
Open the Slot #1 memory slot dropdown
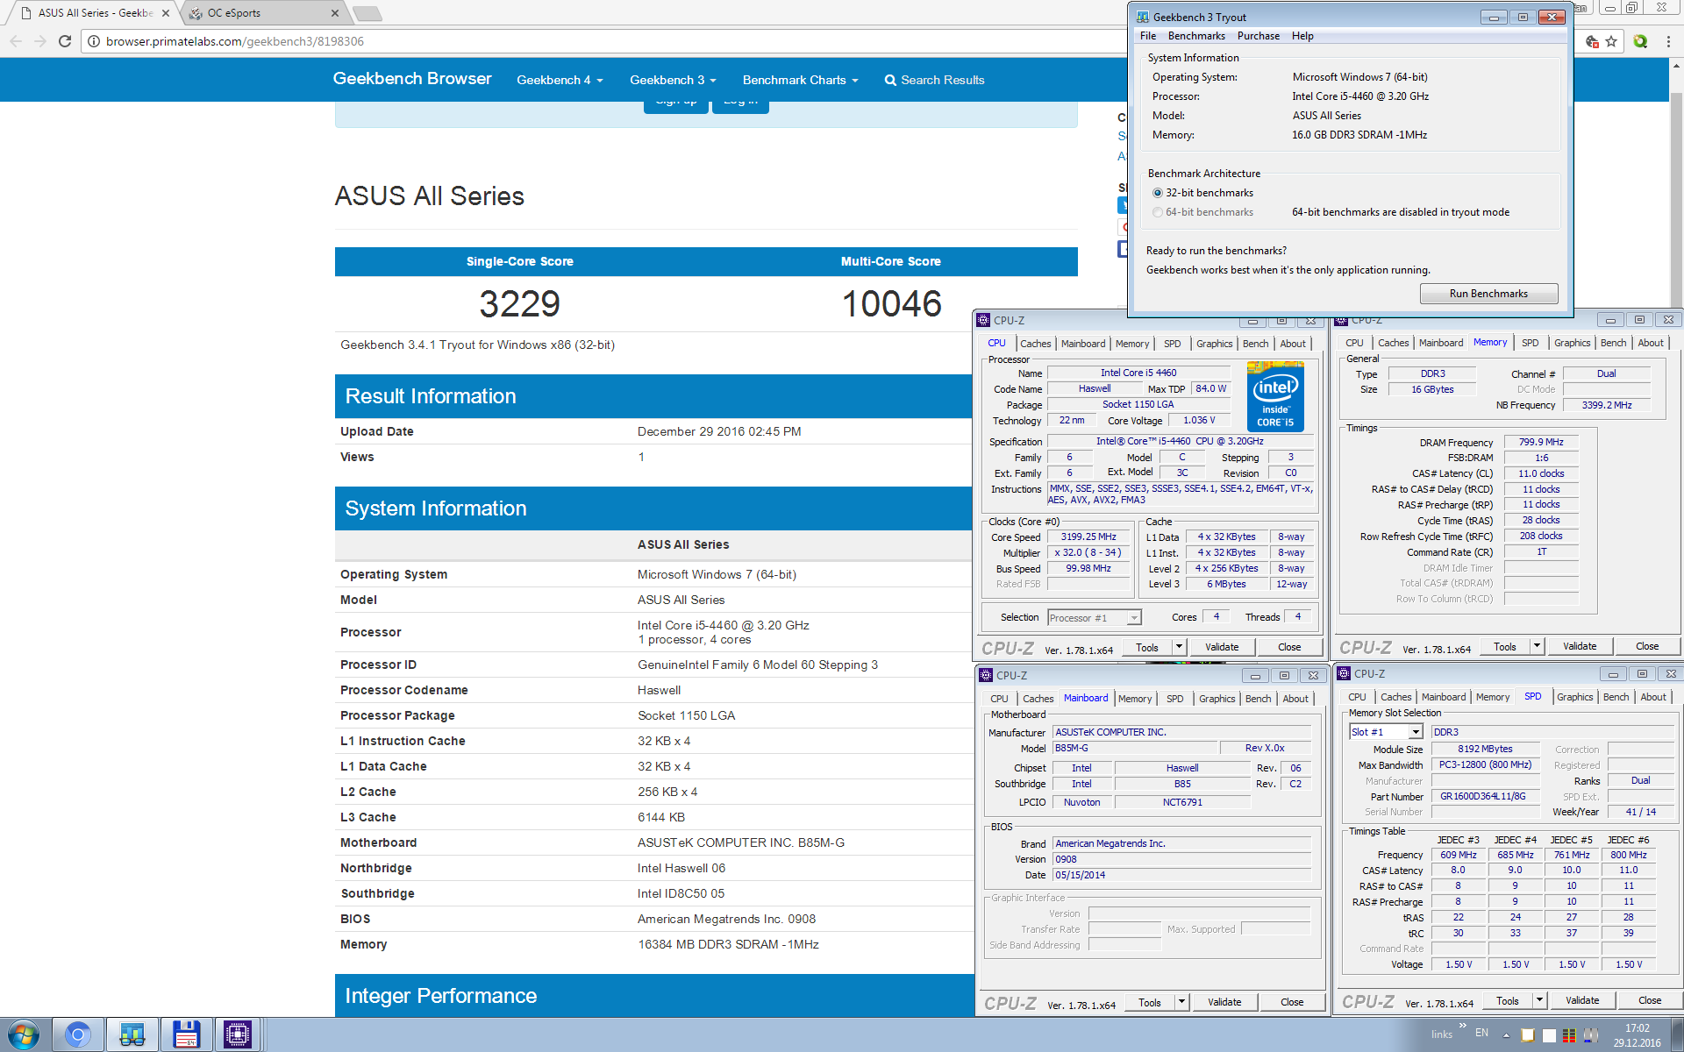click(1415, 732)
